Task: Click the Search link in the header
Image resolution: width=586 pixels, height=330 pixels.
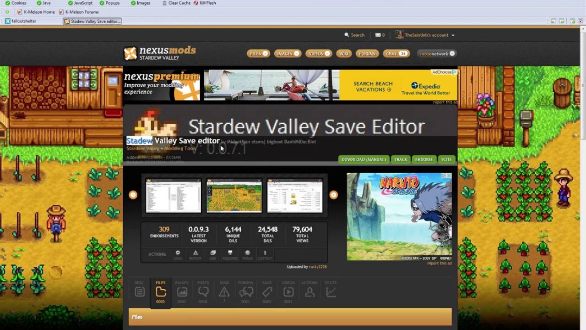Action: point(354,35)
